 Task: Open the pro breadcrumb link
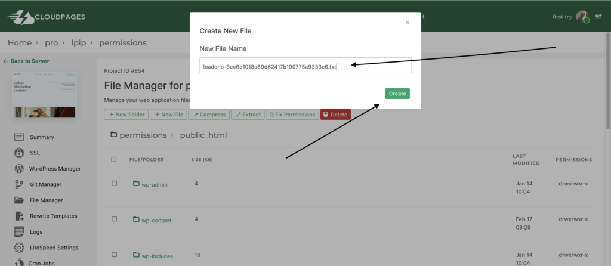[x=51, y=43]
